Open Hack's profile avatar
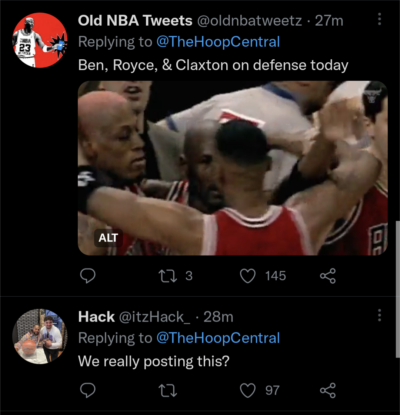 point(40,336)
